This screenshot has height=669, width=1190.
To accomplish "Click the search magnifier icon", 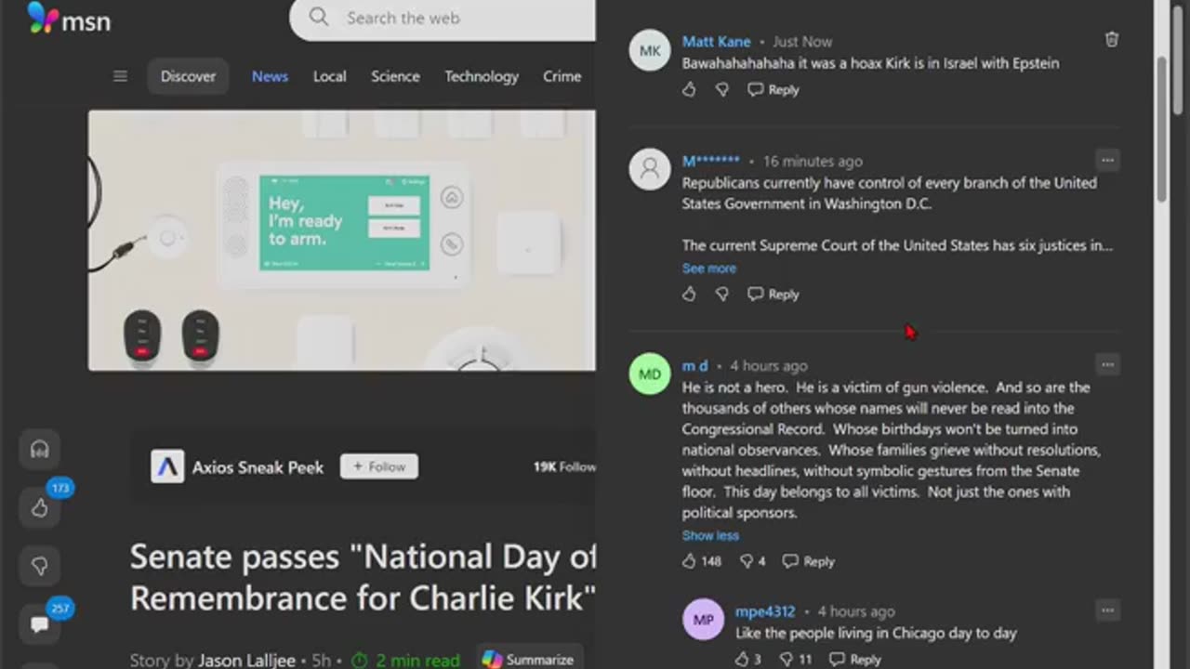I will [319, 18].
